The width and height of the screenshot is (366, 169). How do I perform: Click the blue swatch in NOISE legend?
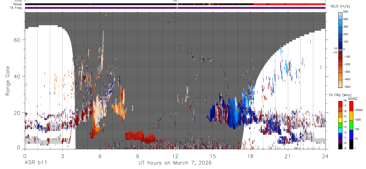(351, 135)
